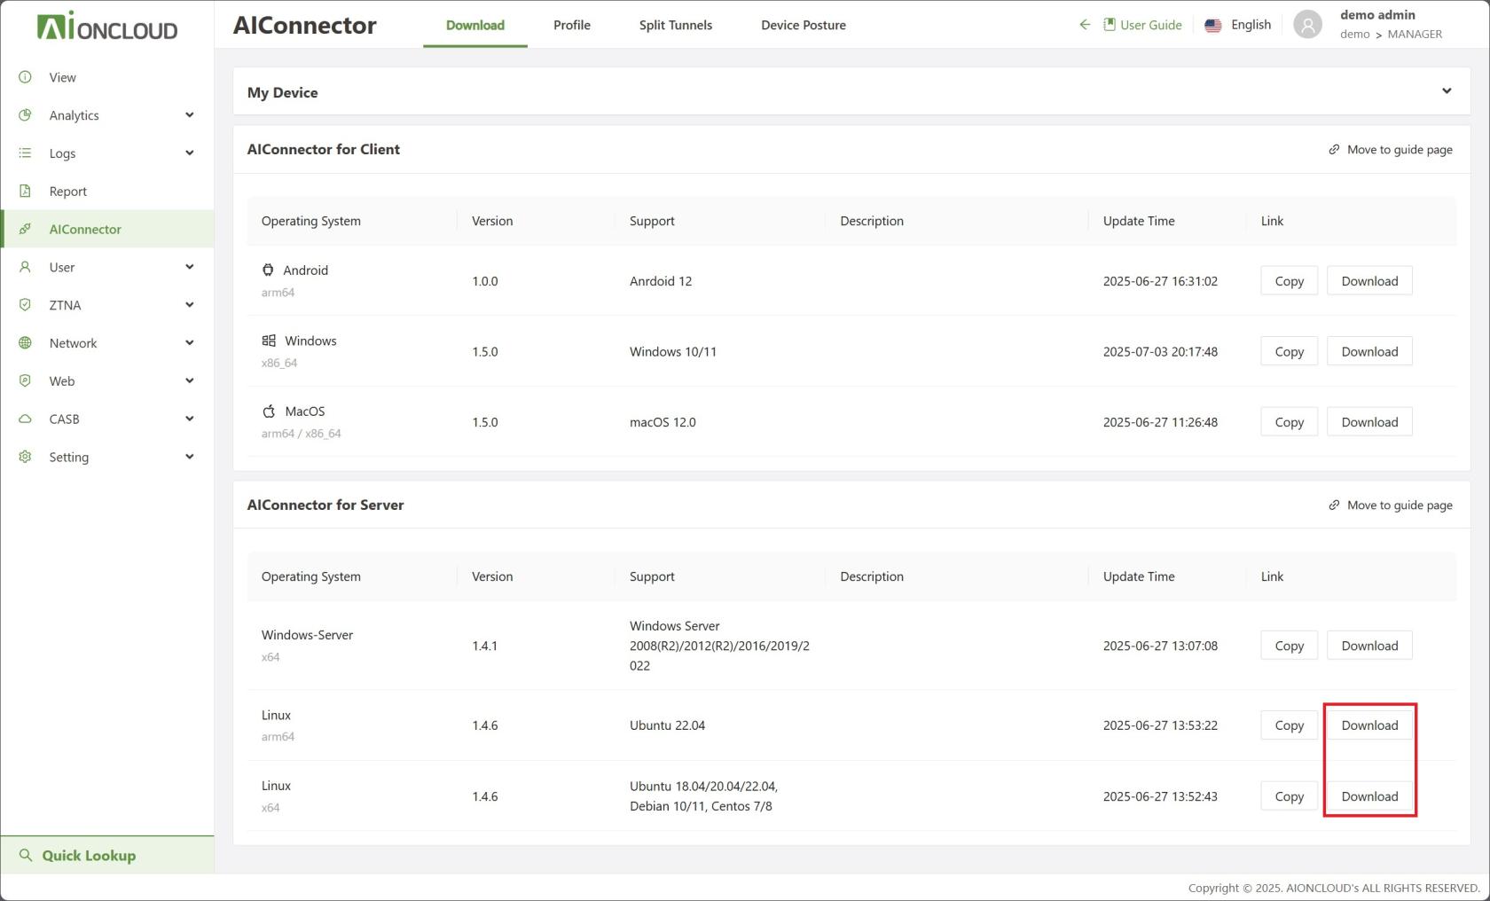
Task: Expand the User menu chevron
Action: [x=189, y=267]
